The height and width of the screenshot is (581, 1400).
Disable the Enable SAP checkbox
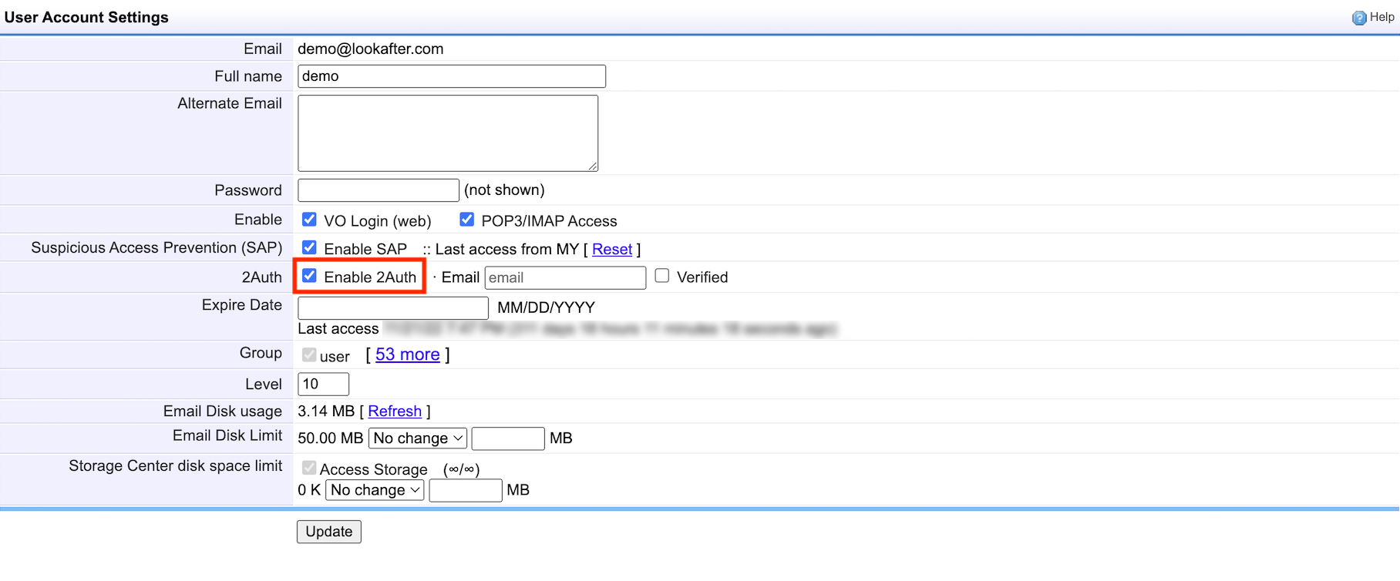click(309, 247)
